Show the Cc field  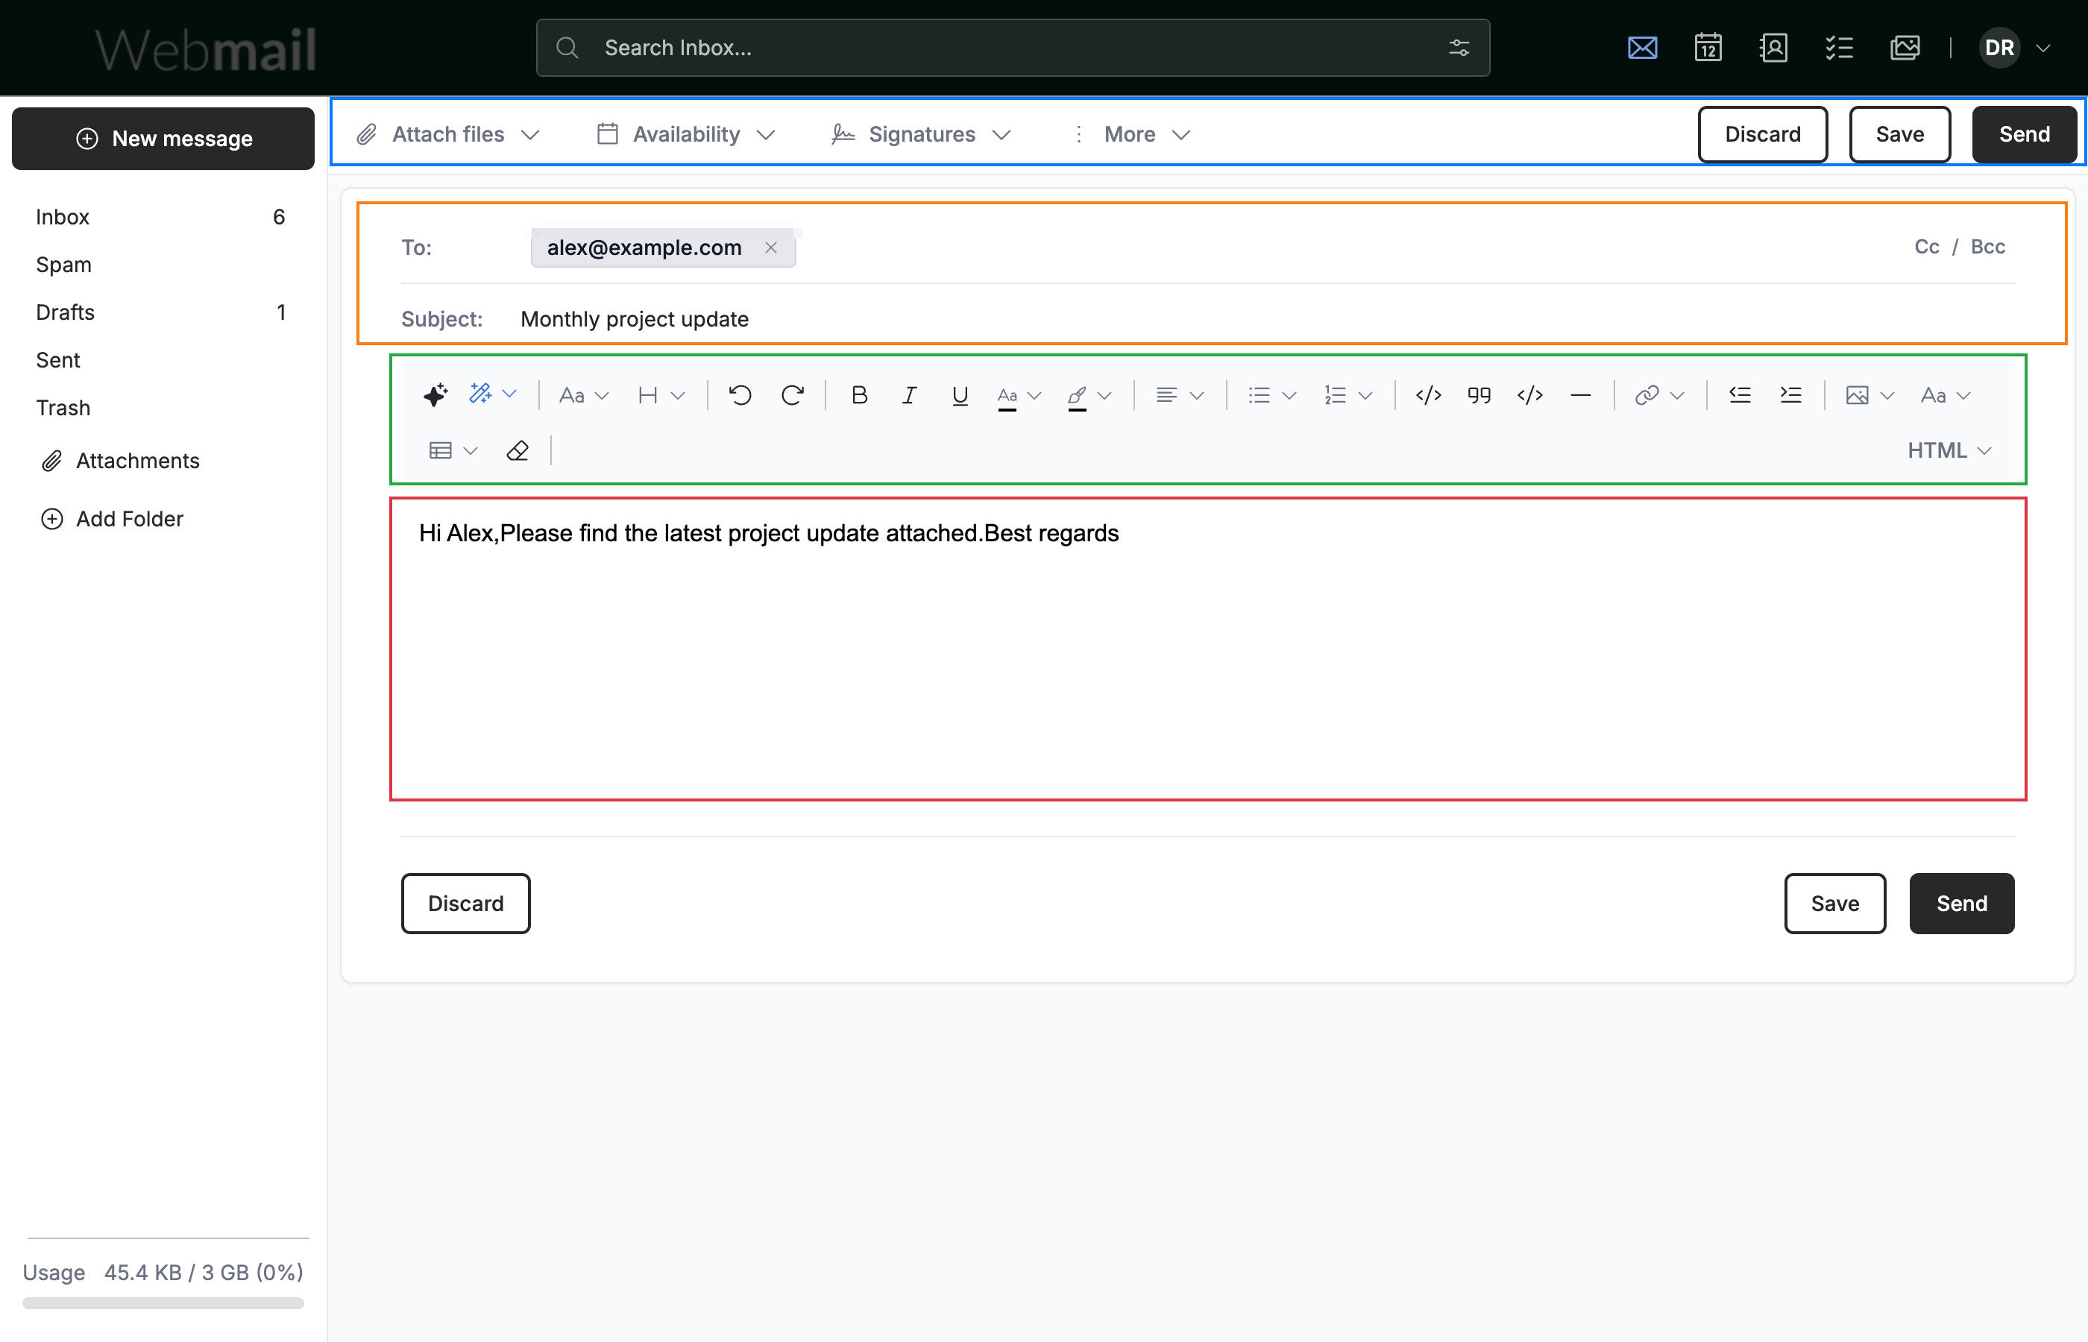point(1927,247)
